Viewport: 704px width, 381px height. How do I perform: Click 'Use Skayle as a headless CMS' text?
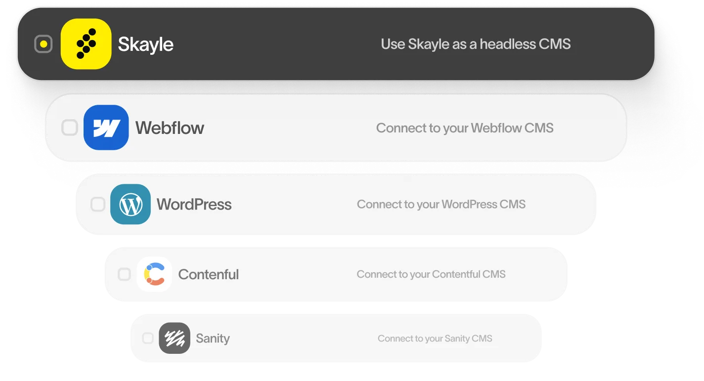(476, 44)
